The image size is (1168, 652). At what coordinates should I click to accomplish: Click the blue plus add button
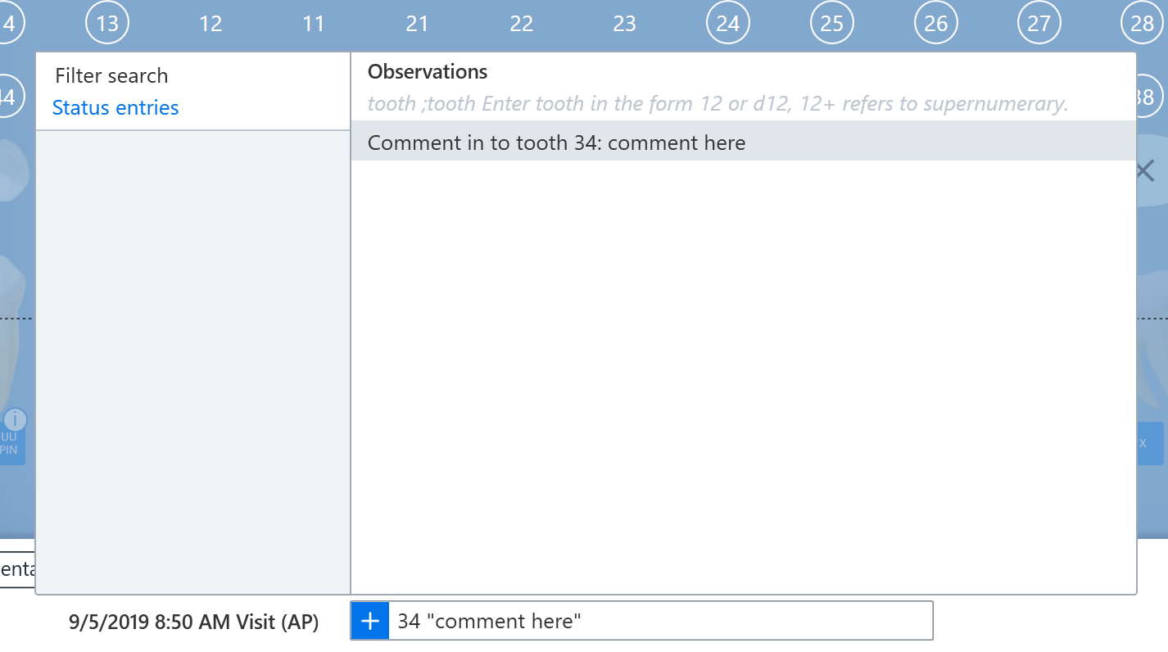(x=370, y=621)
